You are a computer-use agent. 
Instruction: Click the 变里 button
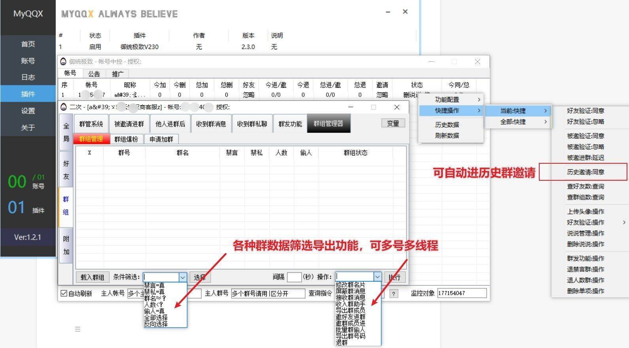point(393,123)
